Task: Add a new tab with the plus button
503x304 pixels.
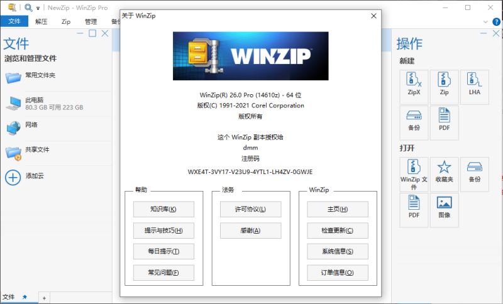Action: click(44, 297)
